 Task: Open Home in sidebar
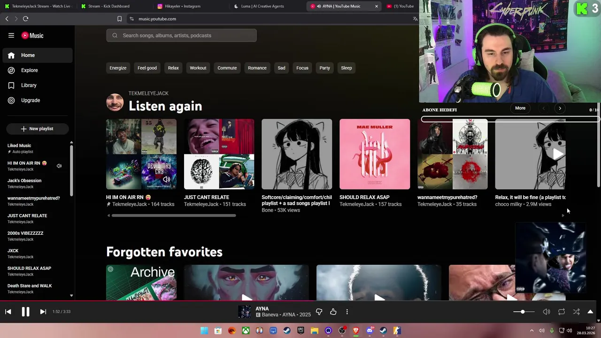[x=37, y=55]
